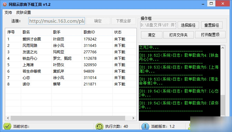Click singer 罗文、甄妮

pos(62,58)
